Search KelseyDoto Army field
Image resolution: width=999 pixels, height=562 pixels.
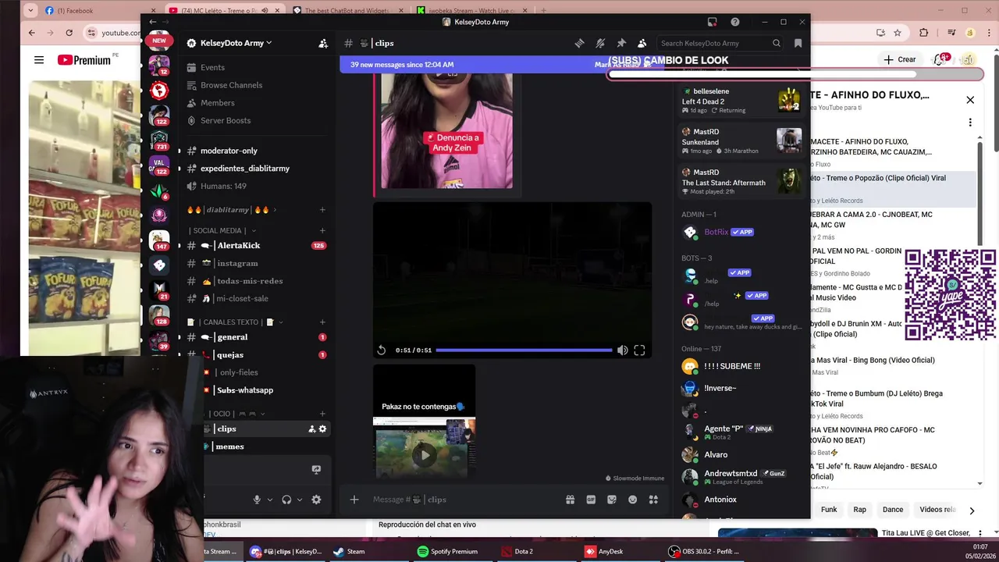720,43
